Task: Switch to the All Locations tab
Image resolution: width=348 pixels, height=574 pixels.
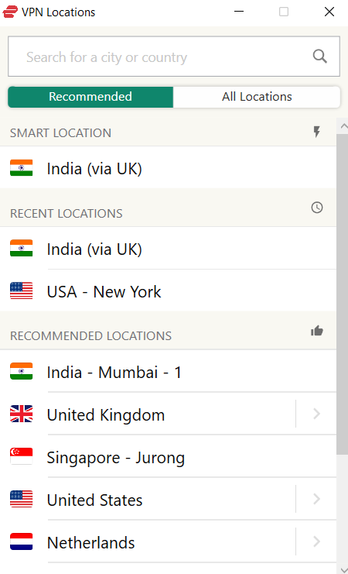Action: pos(257,97)
